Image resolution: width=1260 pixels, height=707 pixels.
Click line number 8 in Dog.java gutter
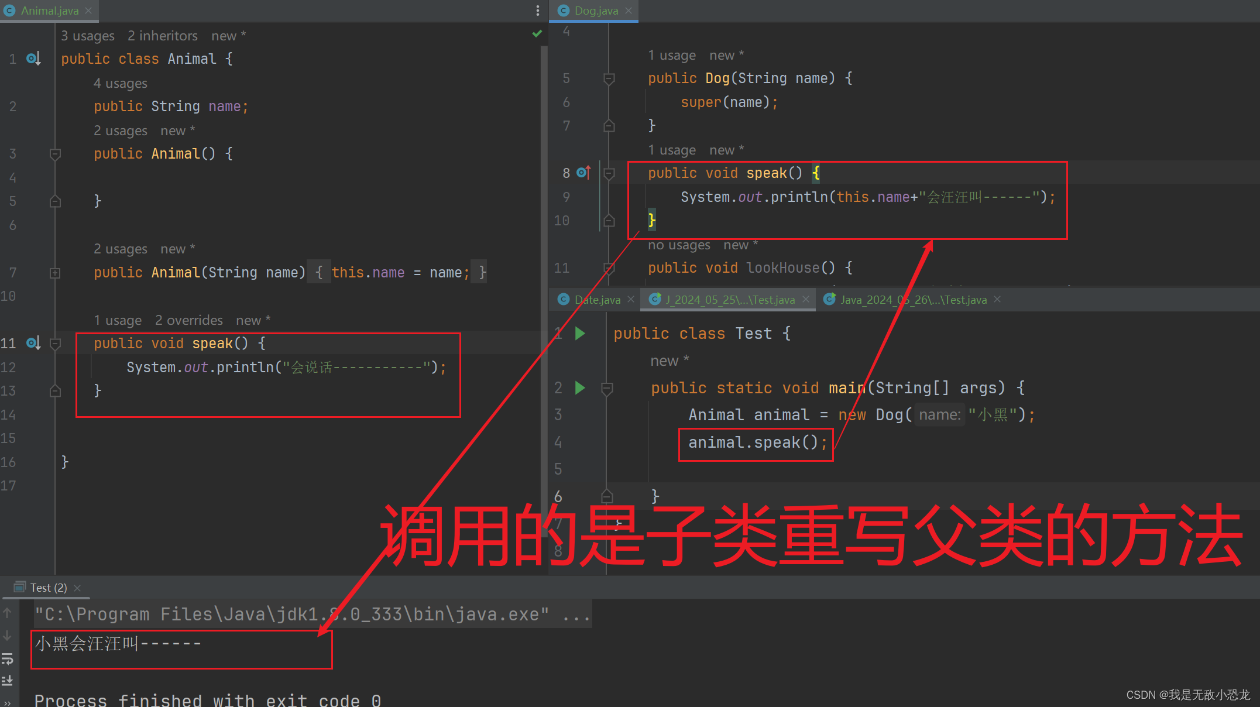click(x=566, y=173)
